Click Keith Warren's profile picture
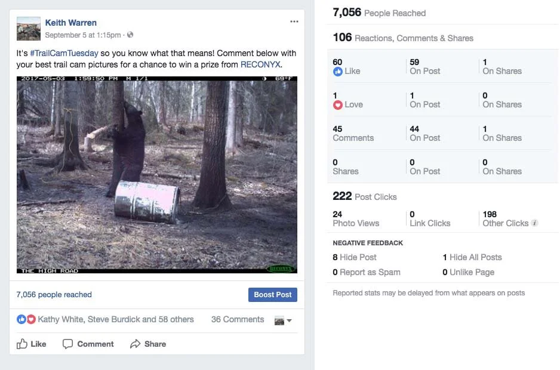The width and height of the screenshot is (560, 370). click(29, 29)
